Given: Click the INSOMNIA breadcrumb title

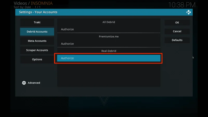Looking at the screenshot, I should pos(42,3).
